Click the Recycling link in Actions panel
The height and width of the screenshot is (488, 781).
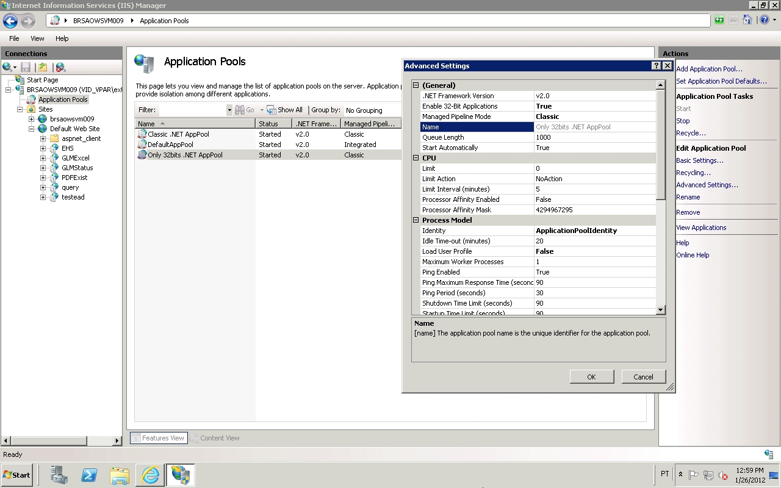click(x=693, y=173)
